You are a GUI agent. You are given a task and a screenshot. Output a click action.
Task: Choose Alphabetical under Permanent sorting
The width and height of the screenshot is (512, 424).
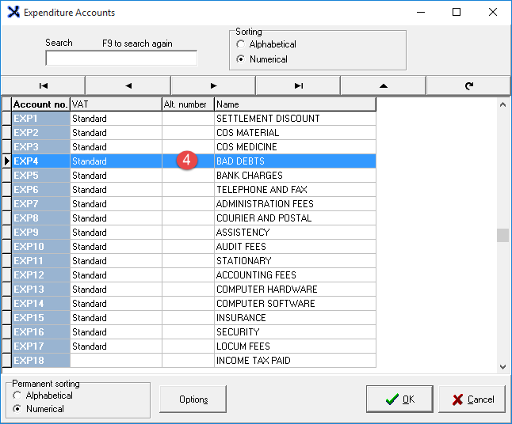pyautogui.click(x=17, y=396)
